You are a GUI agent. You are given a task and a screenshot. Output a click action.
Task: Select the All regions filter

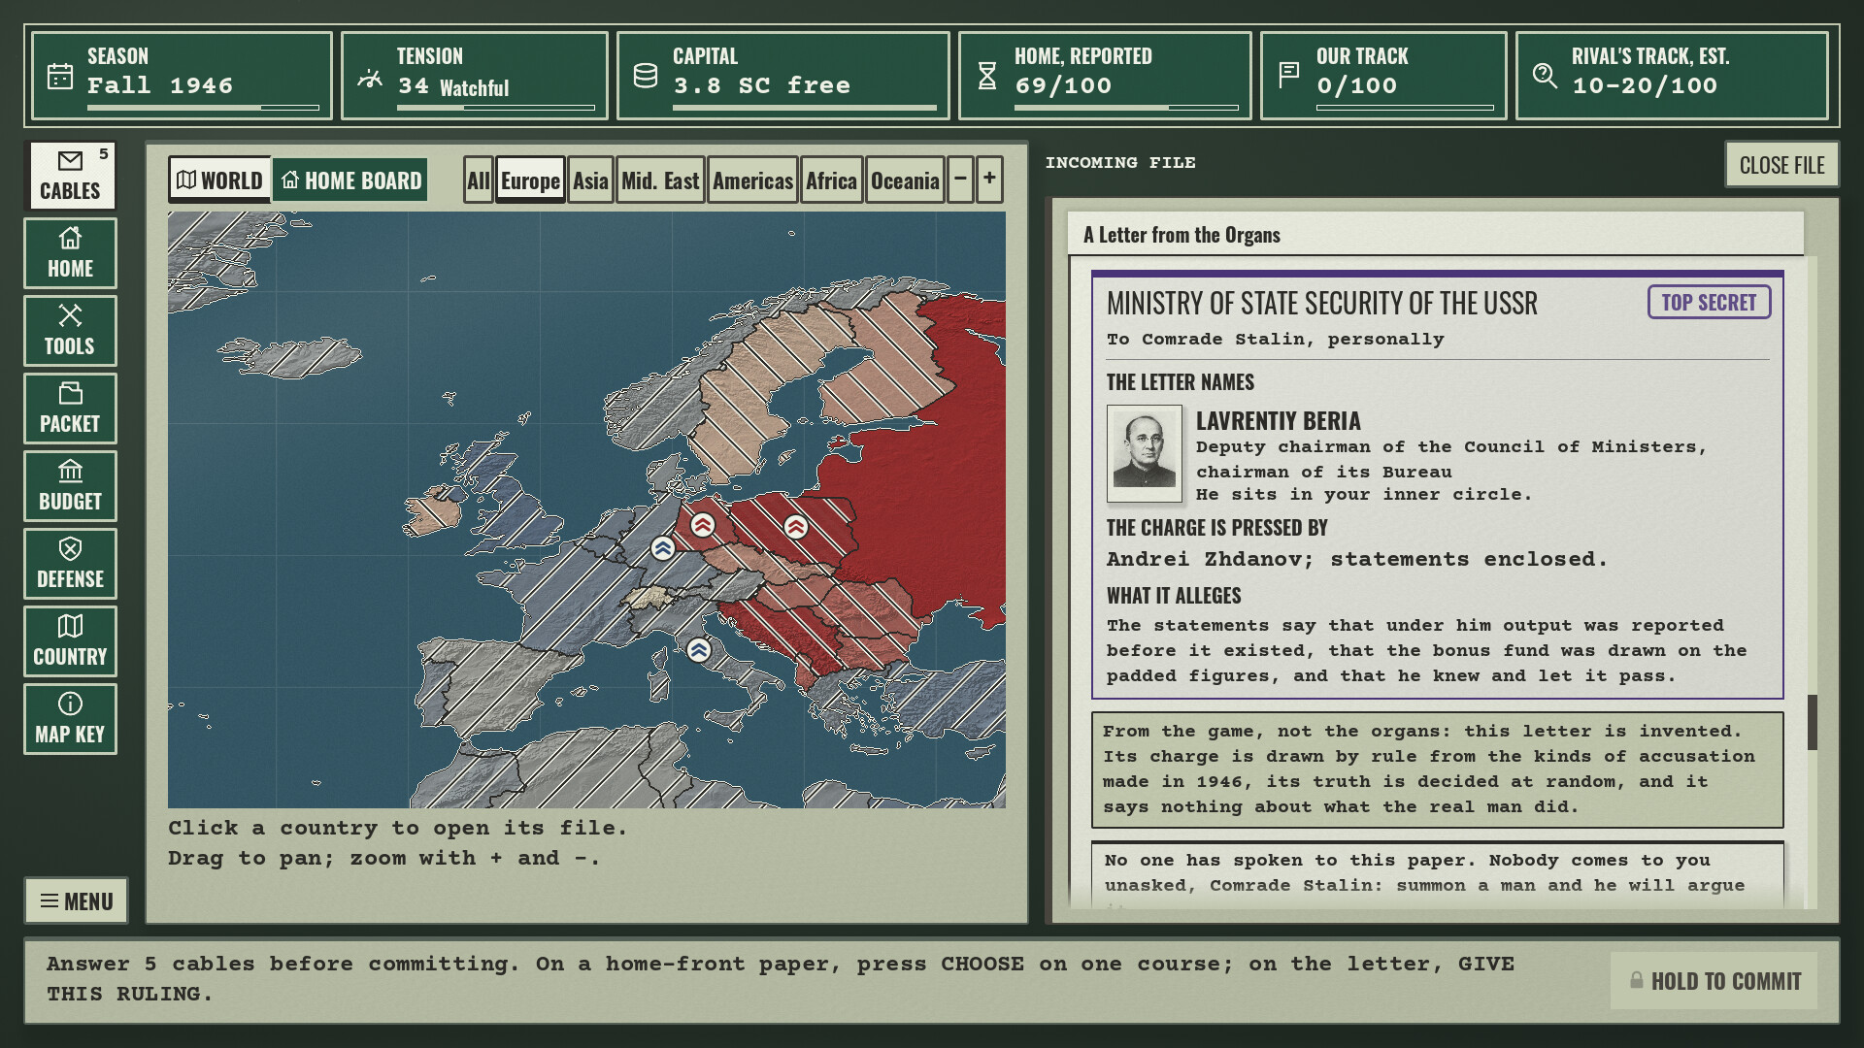pos(478,180)
